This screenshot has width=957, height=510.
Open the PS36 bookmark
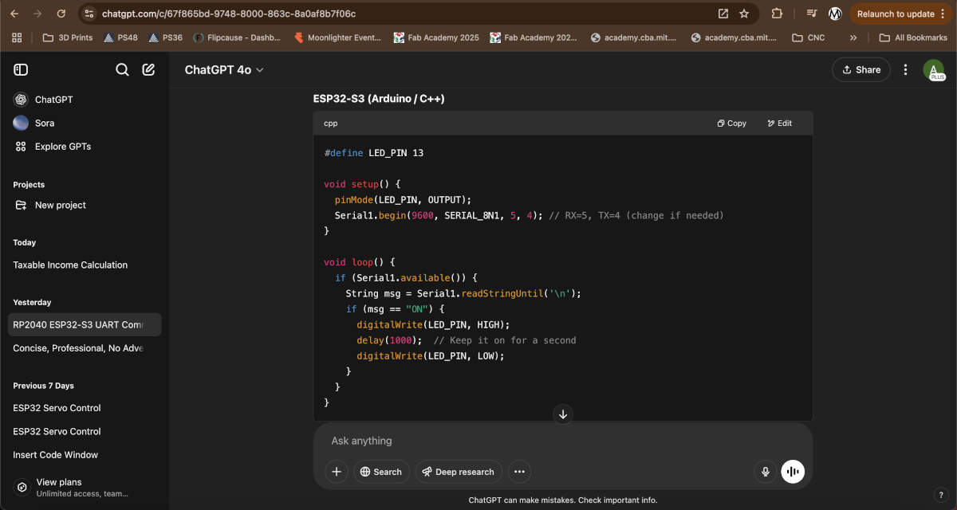pos(165,37)
